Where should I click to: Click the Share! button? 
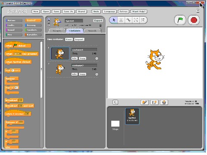[x=82, y=12]
